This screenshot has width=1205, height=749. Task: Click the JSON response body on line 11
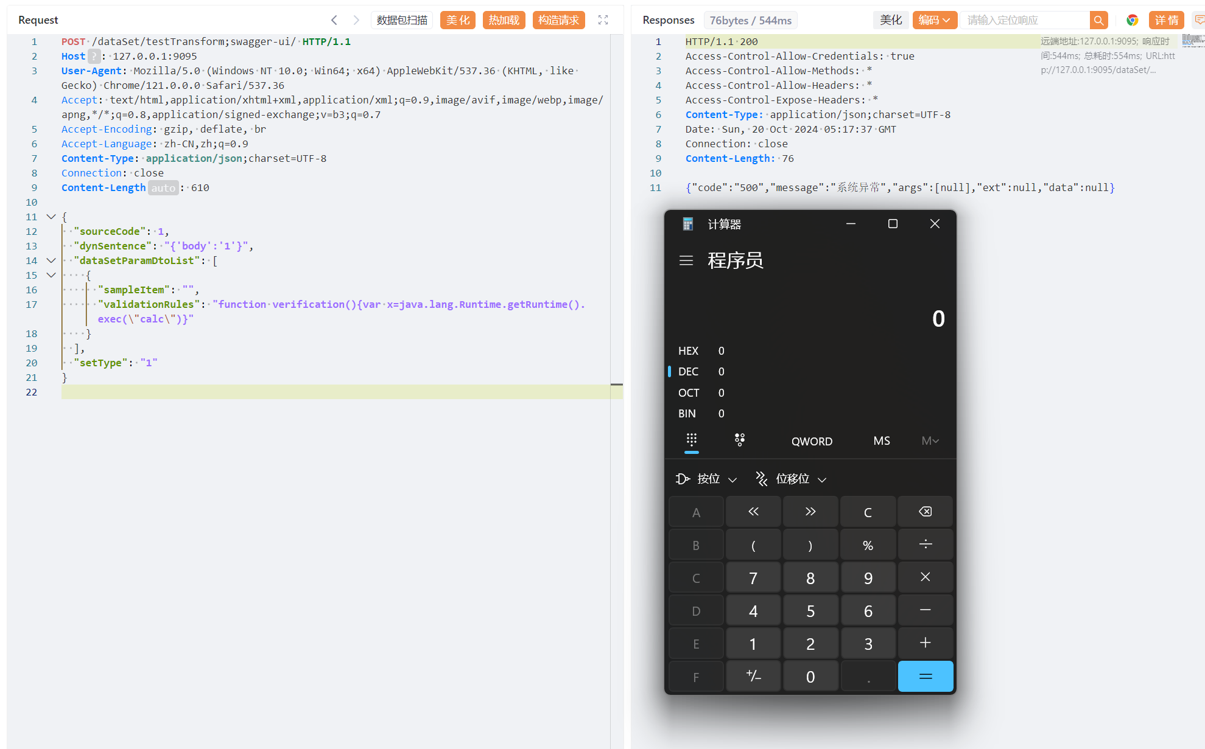(900, 187)
